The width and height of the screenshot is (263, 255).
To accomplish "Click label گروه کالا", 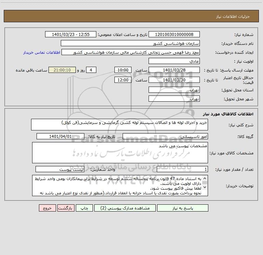I will point(245,137).
